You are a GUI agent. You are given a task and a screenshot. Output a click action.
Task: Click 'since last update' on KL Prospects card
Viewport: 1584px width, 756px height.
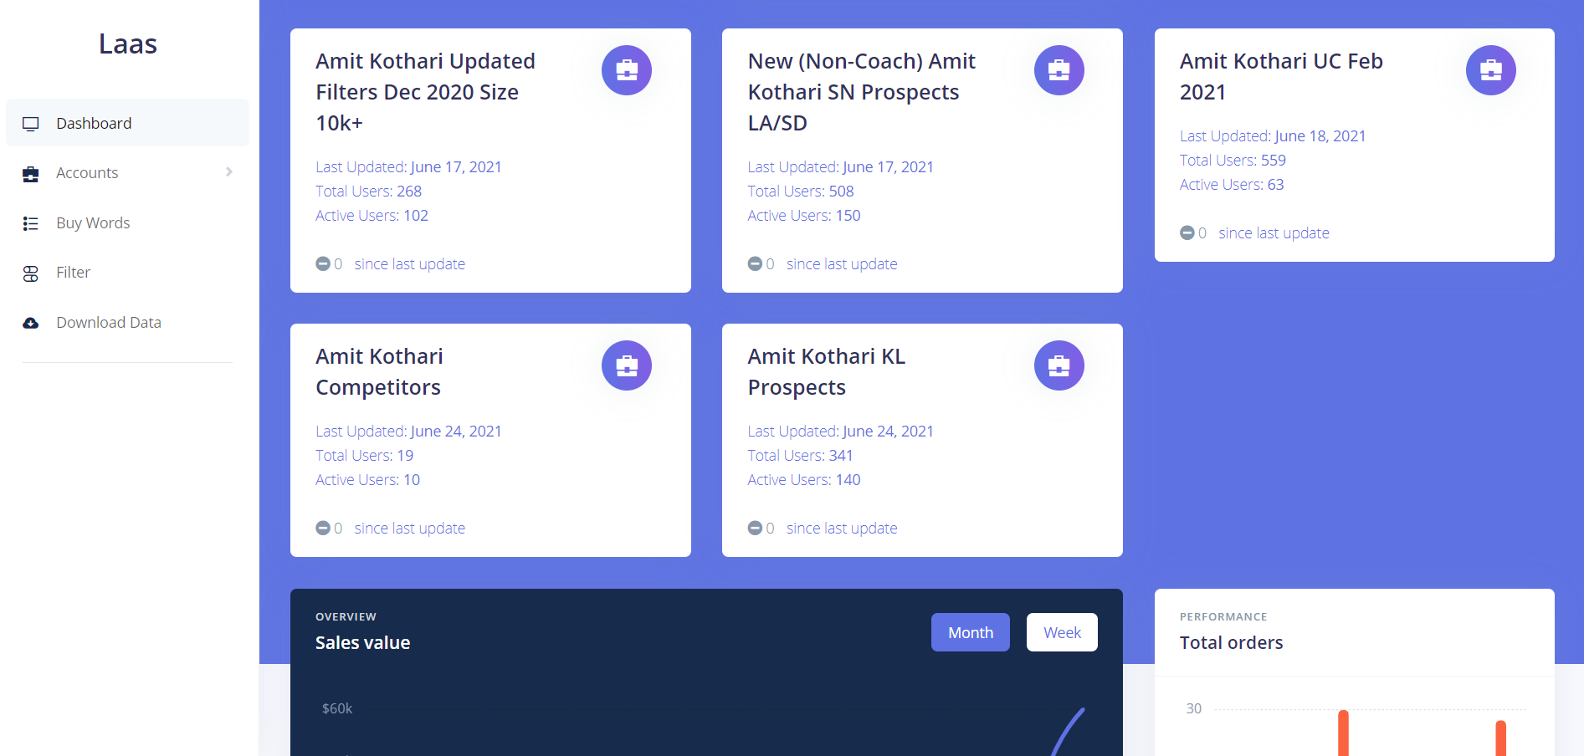[842, 529]
